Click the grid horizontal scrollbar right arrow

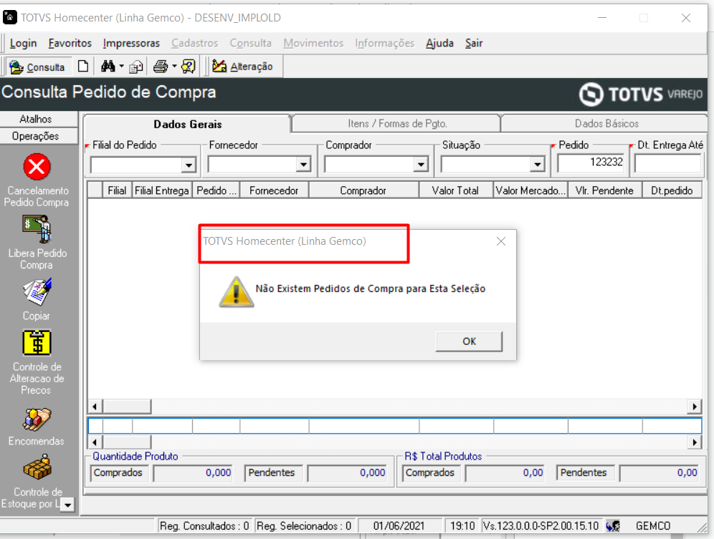(695, 406)
